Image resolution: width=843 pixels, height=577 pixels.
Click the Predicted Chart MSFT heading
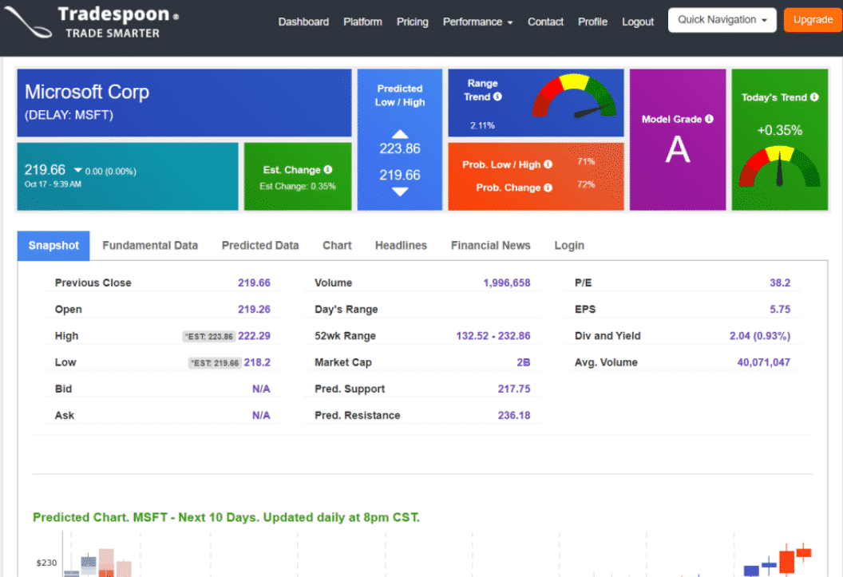pyautogui.click(x=227, y=517)
